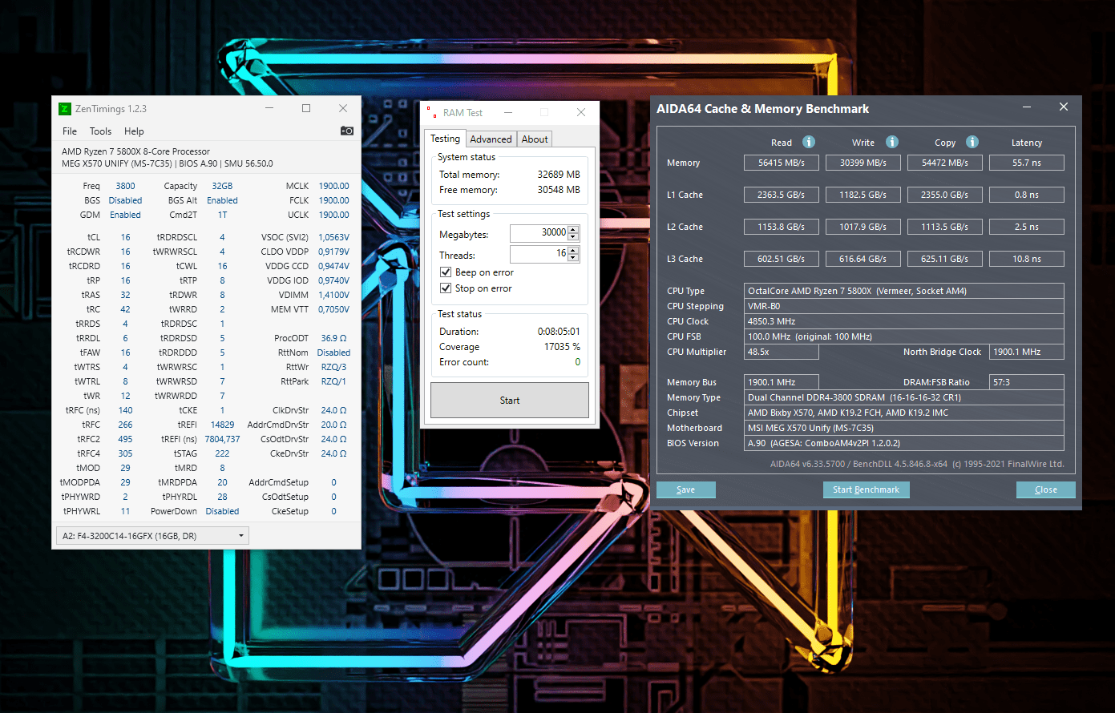Click the Memory Type Dual Channel DDR4-3800 field
Viewport: 1115px width, 713px height.
[904, 397]
